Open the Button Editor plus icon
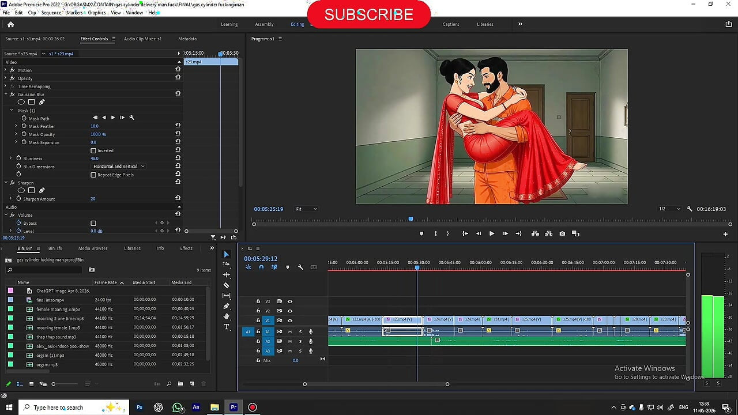 [x=725, y=234]
